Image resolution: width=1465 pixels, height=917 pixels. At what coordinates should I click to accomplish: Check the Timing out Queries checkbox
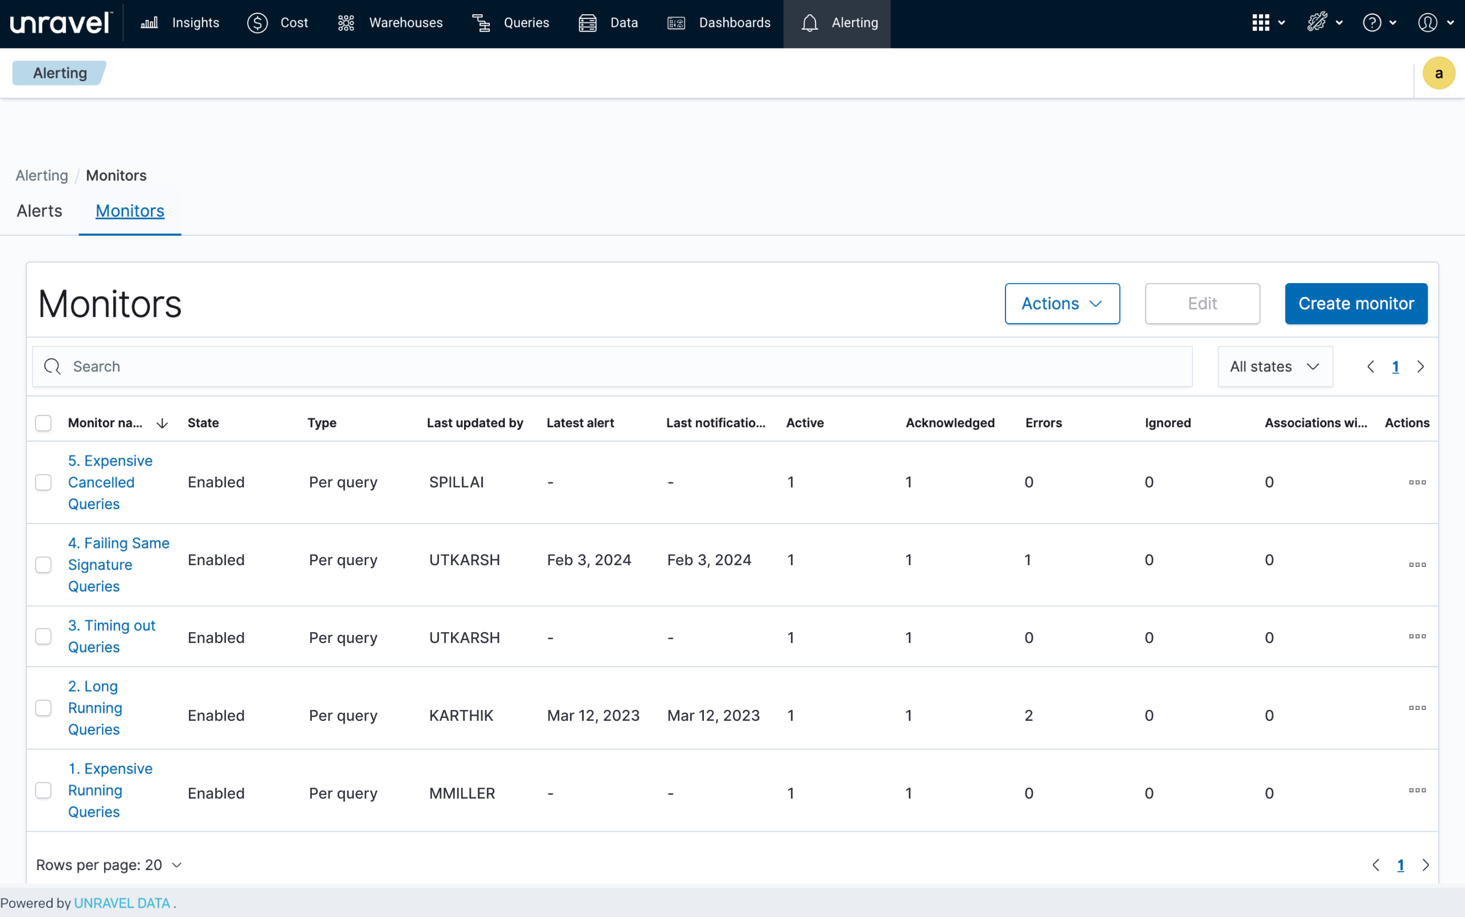pyautogui.click(x=43, y=636)
